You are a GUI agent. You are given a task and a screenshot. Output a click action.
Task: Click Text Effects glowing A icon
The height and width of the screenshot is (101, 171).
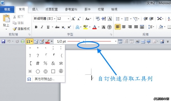pos(77,27)
